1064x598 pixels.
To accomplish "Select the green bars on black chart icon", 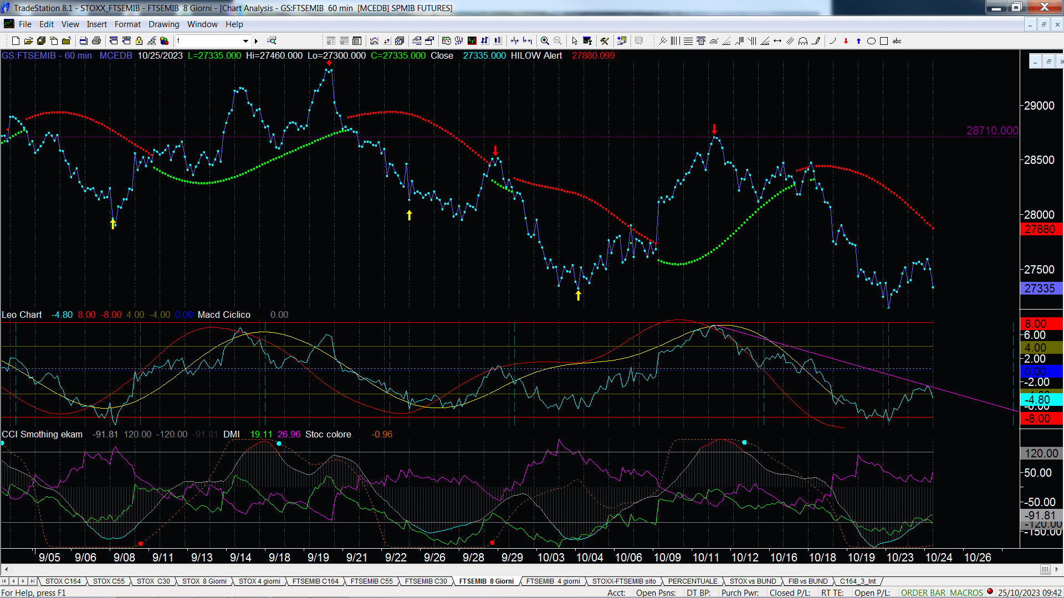I will (x=472, y=41).
